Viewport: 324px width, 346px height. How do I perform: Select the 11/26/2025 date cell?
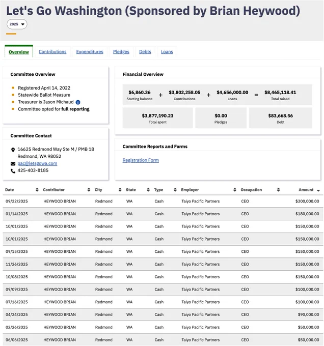pyautogui.click(x=17, y=264)
